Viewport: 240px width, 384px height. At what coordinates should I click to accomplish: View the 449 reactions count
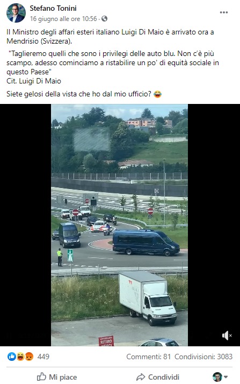43,357
